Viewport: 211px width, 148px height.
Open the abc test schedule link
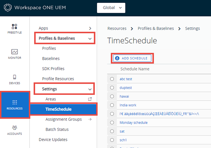126,79
